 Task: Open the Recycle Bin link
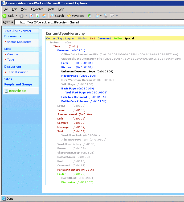coord(18,91)
